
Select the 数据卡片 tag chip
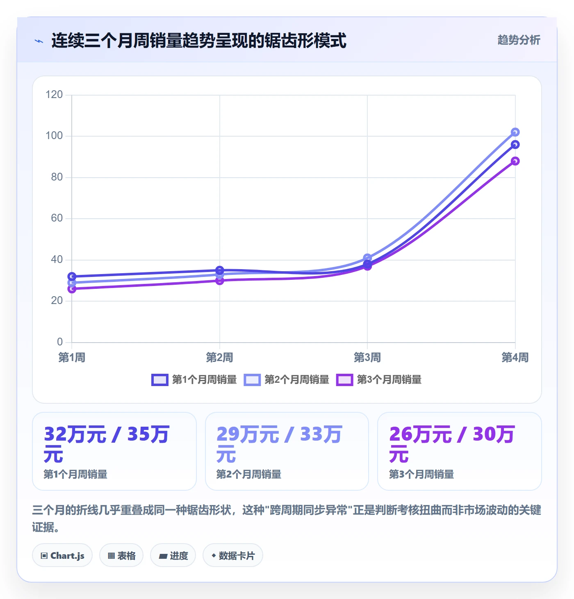point(233,556)
